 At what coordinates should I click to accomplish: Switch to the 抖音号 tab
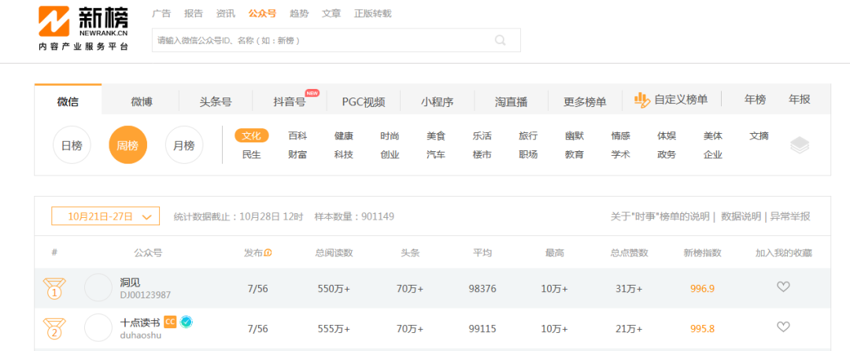pyautogui.click(x=290, y=102)
